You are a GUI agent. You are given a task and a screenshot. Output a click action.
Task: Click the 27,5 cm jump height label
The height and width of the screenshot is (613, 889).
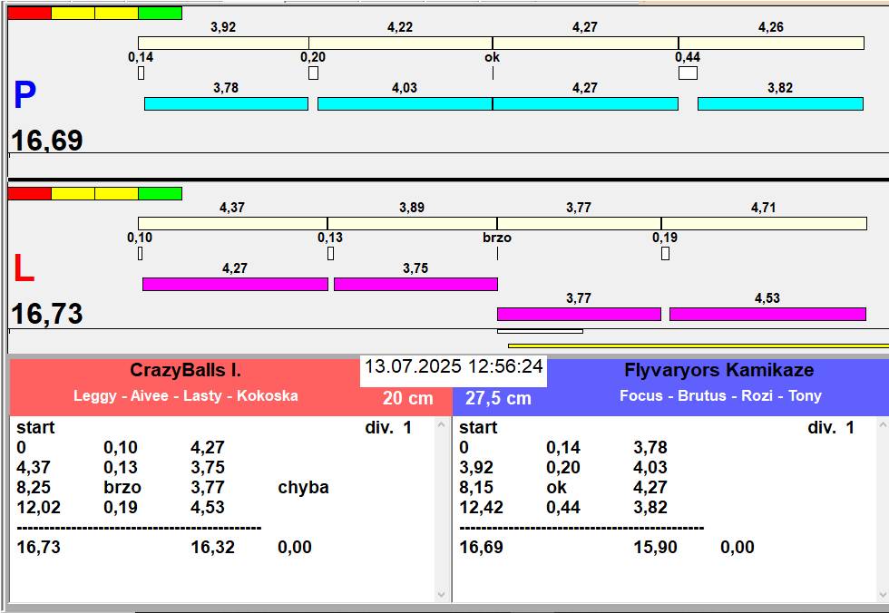point(498,398)
